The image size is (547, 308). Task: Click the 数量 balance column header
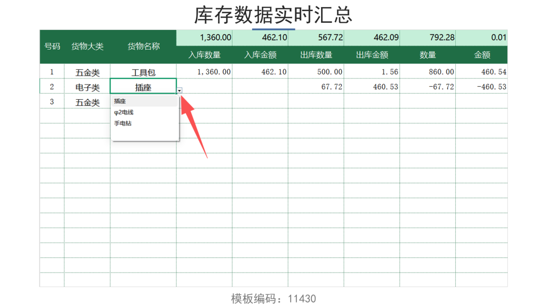click(x=427, y=55)
